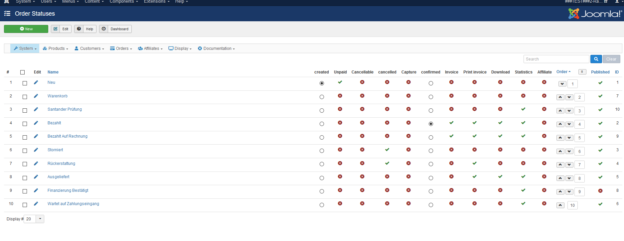The height and width of the screenshot is (241, 624).
Task: Toggle the Unpaid checkmark for Neu
Action: (340, 82)
